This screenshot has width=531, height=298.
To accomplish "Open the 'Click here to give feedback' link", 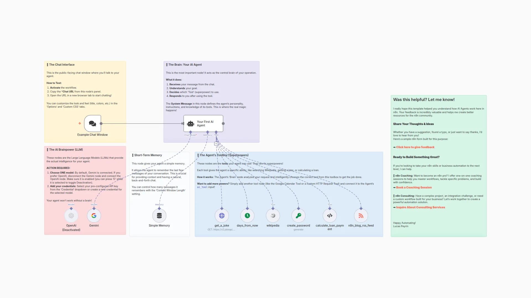I will pyautogui.click(x=415, y=147).
